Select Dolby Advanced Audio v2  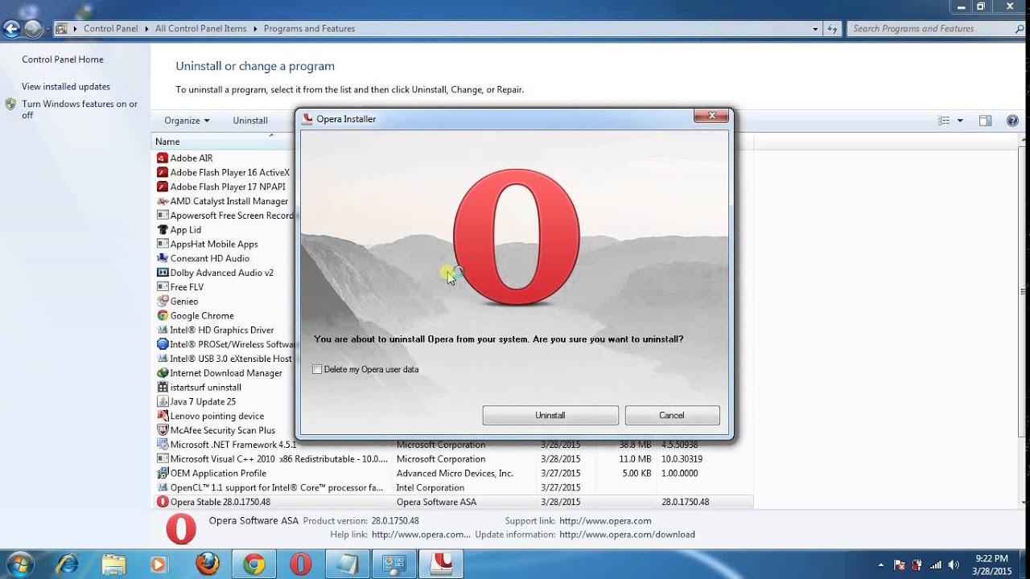tap(222, 273)
